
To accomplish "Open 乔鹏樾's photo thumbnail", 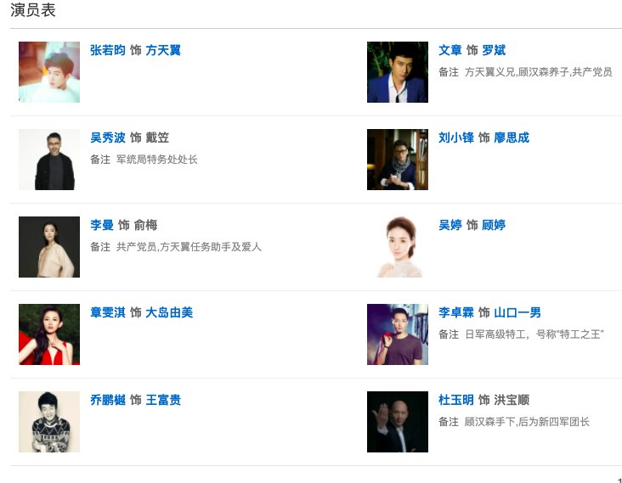I will pos(49,422).
